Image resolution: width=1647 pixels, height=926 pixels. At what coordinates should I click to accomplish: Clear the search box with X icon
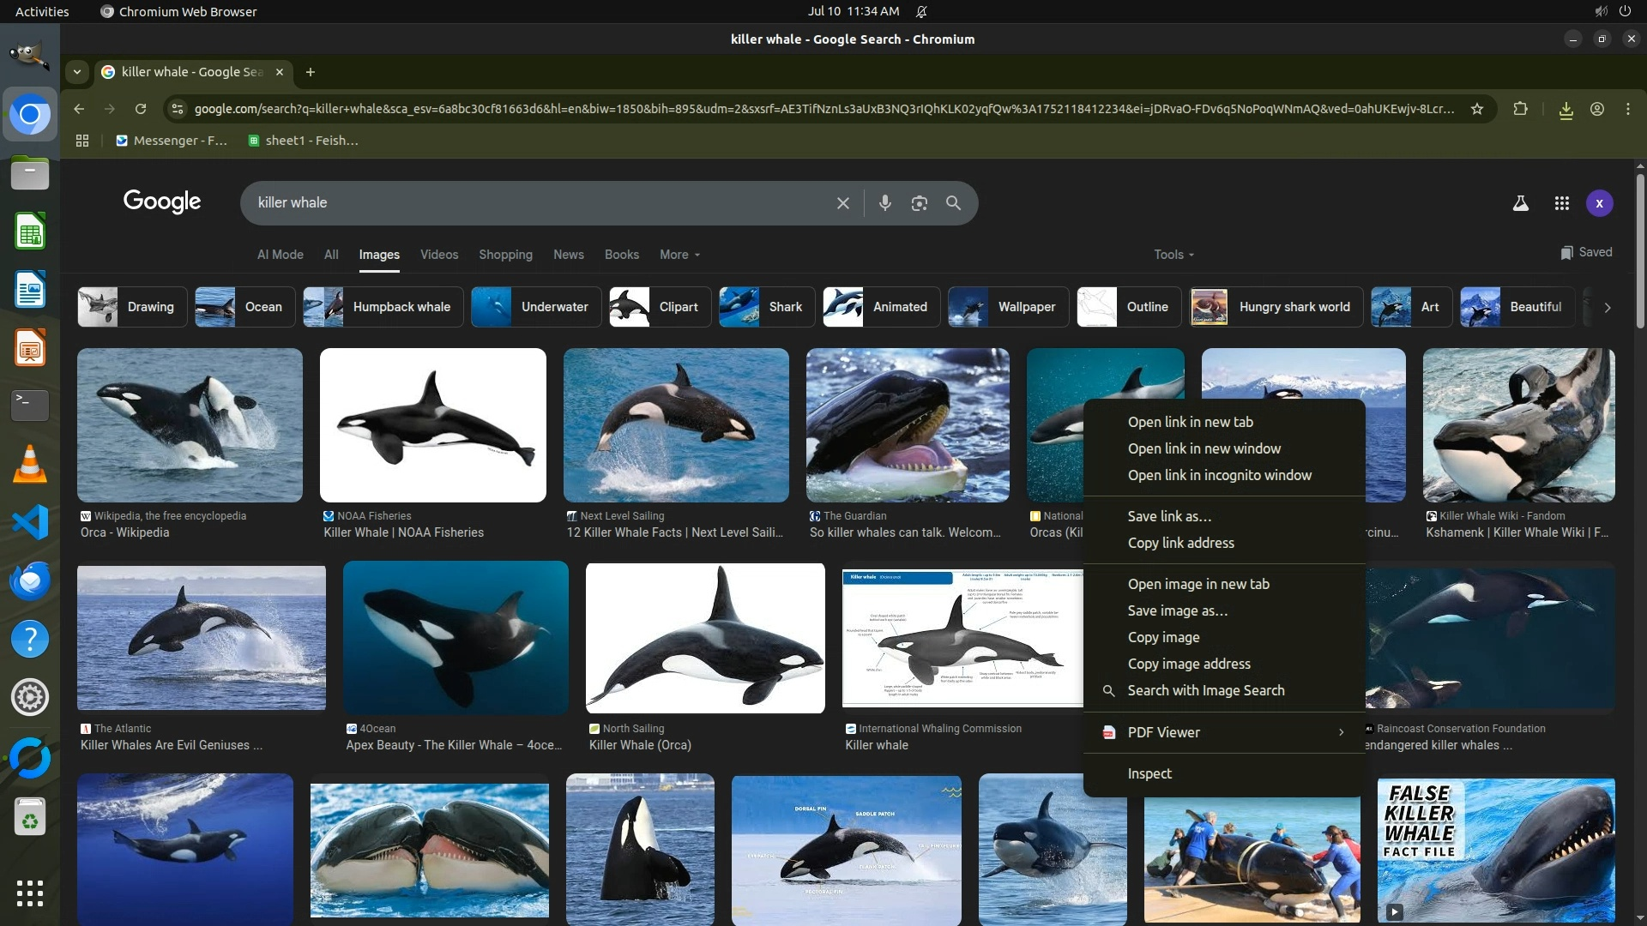842,203
